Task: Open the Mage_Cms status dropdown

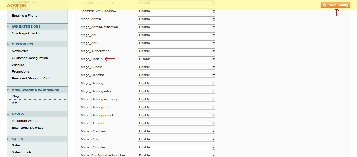Action: pyautogui.click(x=177, y=139)
